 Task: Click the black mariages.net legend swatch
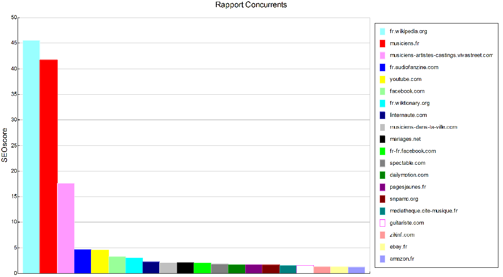(x=382, y=139)
